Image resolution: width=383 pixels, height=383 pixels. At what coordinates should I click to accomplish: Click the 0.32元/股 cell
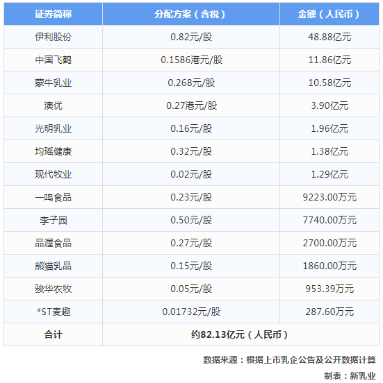tap(191, 151)
